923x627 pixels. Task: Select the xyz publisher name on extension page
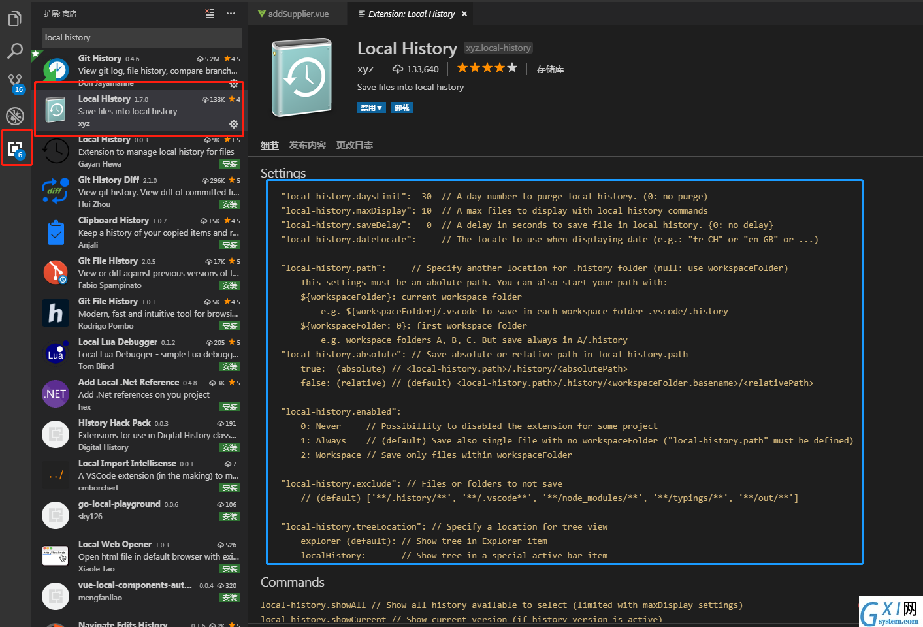365,69
